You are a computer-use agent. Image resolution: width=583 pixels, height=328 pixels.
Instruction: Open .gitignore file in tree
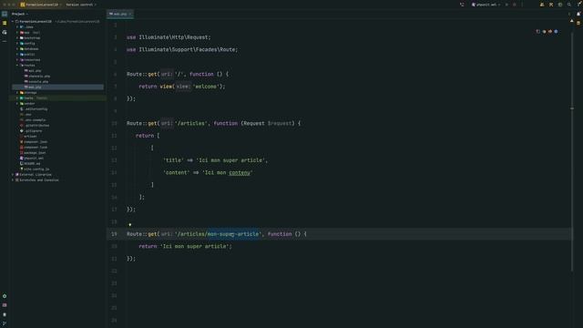pyautogui.click(x=31, y=131)
